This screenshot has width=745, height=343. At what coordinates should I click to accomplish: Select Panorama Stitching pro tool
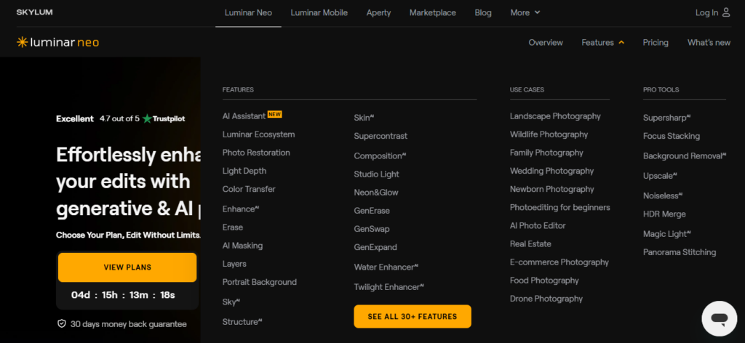point(680,252)
